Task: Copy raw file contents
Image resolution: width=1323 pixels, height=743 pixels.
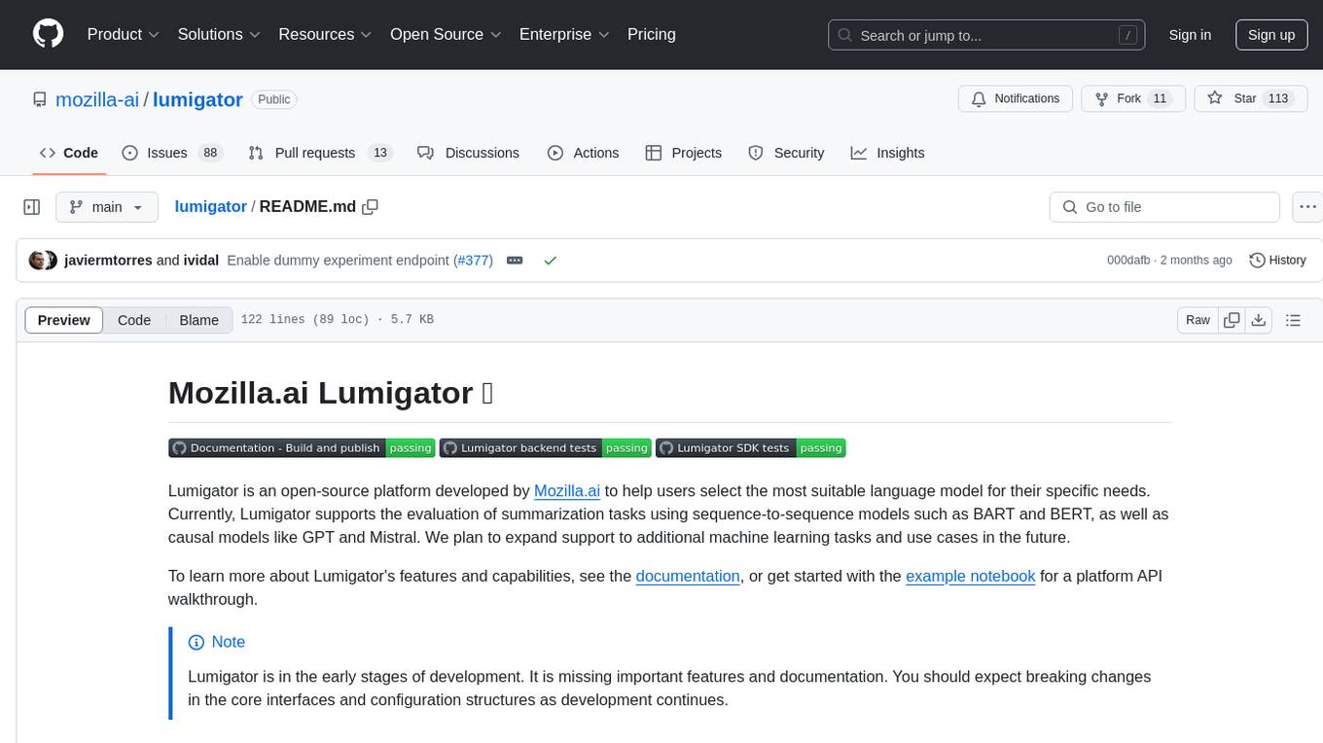Action: point(1232,320)
